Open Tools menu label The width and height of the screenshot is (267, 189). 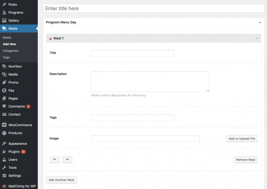click(13, 167)
